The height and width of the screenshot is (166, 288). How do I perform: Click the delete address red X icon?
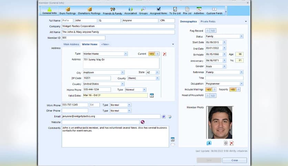164,54
